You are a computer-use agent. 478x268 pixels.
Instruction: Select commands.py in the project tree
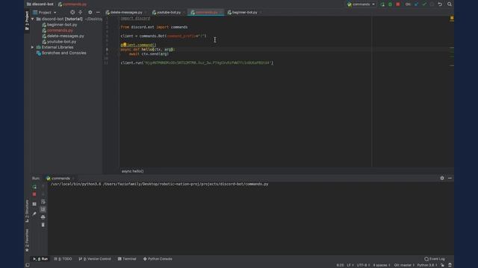click(x=60, y=31)
